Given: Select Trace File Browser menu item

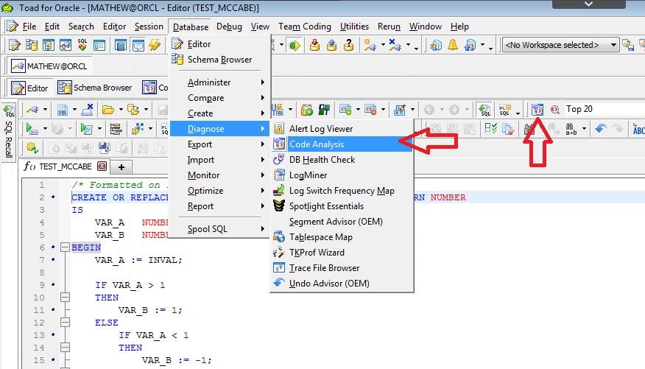Looking at the screenshot, I should click(342, 268).
